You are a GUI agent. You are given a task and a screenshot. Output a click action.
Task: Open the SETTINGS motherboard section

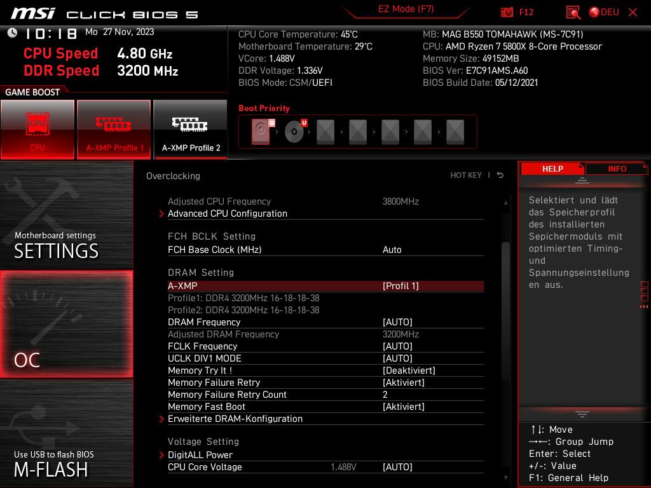click(x=66, y=215)
